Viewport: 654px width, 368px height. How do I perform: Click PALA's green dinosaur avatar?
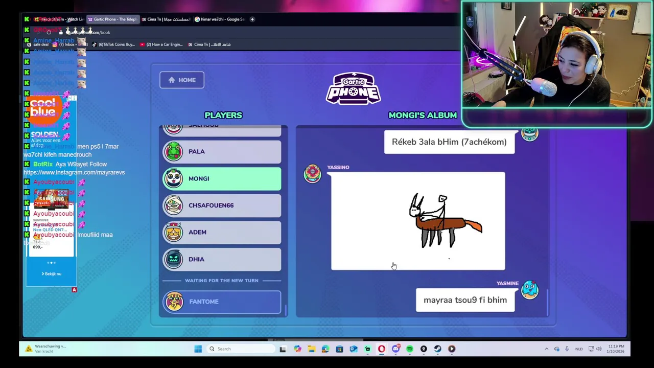pos(174,151)
